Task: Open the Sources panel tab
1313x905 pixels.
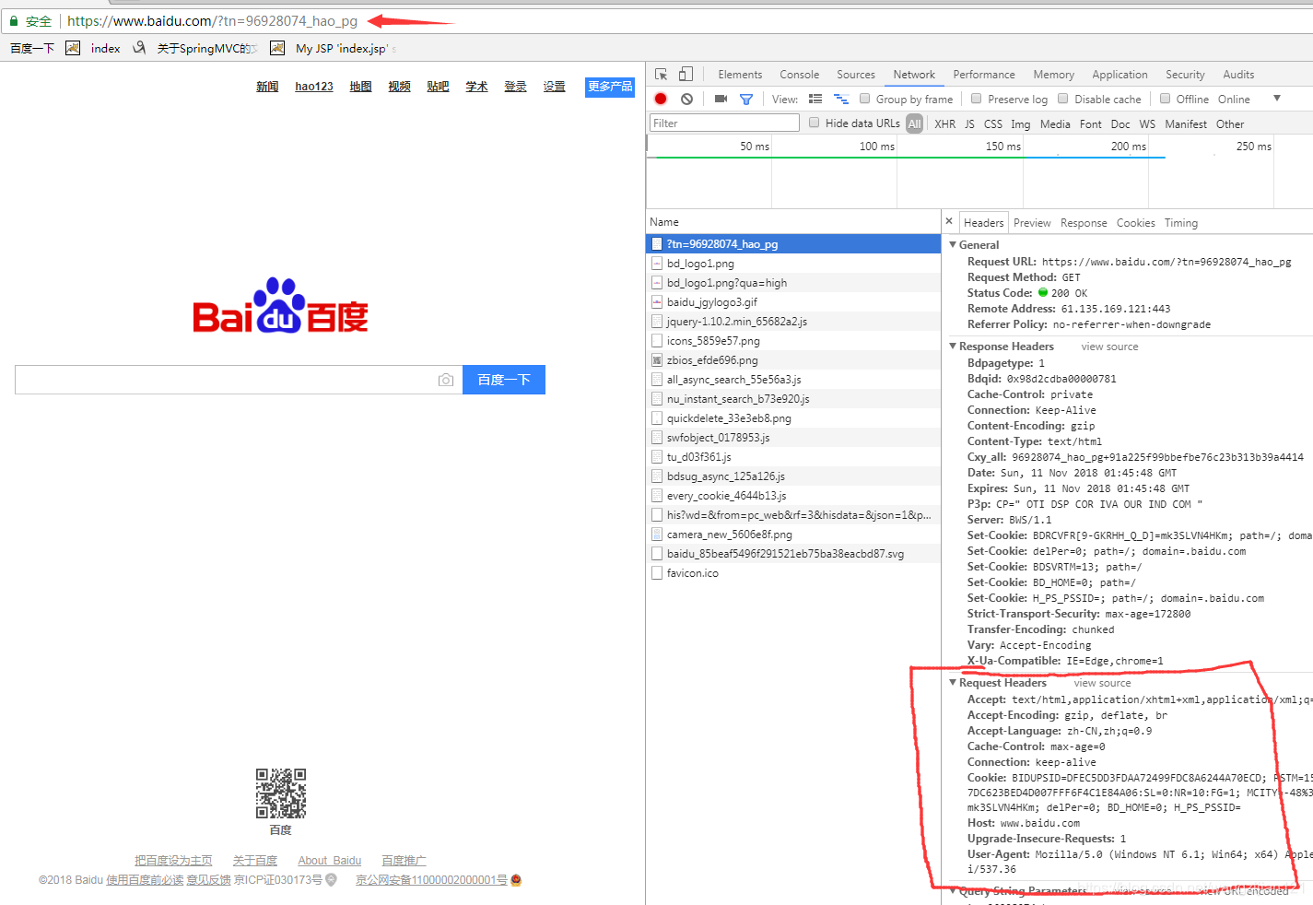Action: coord(855,75)
